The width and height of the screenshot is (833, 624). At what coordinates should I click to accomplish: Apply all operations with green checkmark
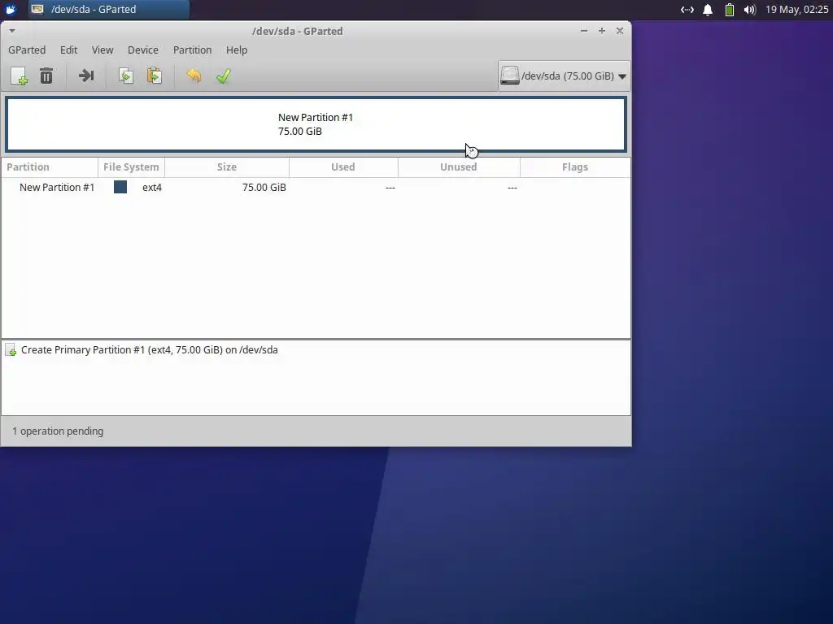pyautogui.click(x=223, y=76)
